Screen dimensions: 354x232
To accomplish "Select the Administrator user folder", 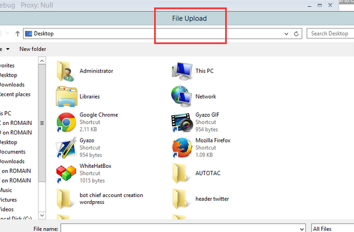I will [x=66, y=71].
